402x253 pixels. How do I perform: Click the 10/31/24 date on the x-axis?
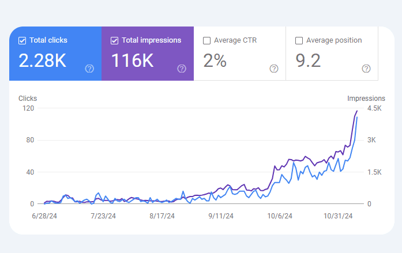[338, 217]
